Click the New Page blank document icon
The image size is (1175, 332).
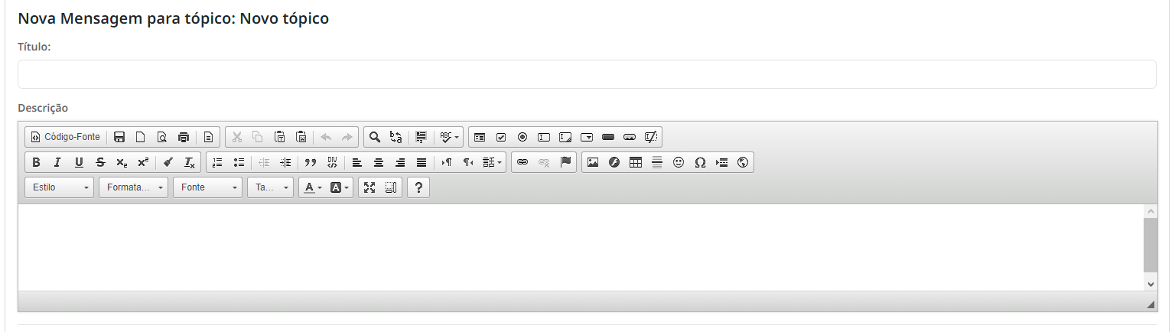(141, 137)
